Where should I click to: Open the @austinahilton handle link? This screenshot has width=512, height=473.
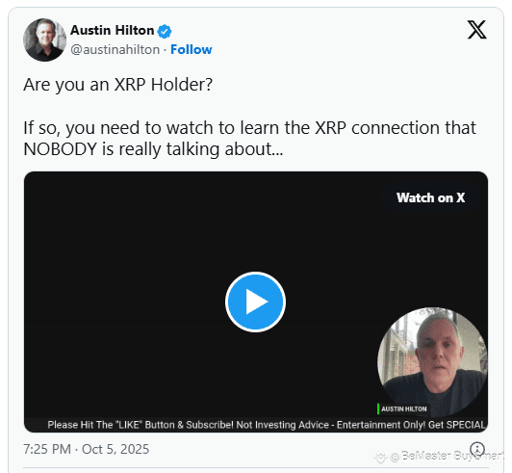coord(115,50)
